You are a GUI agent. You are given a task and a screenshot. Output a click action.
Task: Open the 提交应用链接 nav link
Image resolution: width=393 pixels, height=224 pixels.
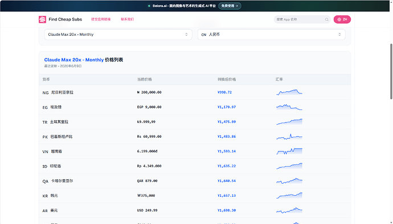click(x=101, y=19)
